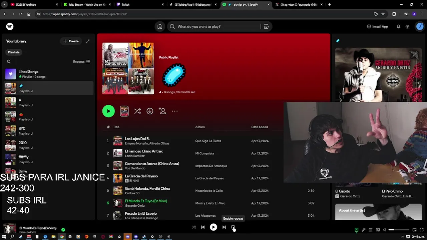Switch to the Twitch browser tab

pos(140,5)
